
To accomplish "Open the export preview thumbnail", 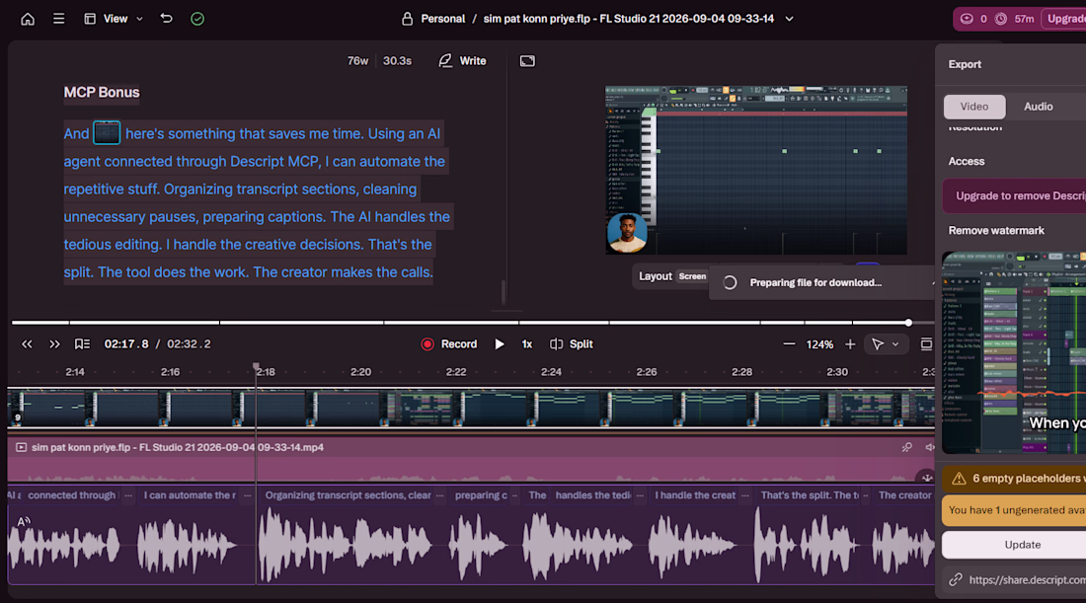I will pyautogui.click(x=1014, y=353).
